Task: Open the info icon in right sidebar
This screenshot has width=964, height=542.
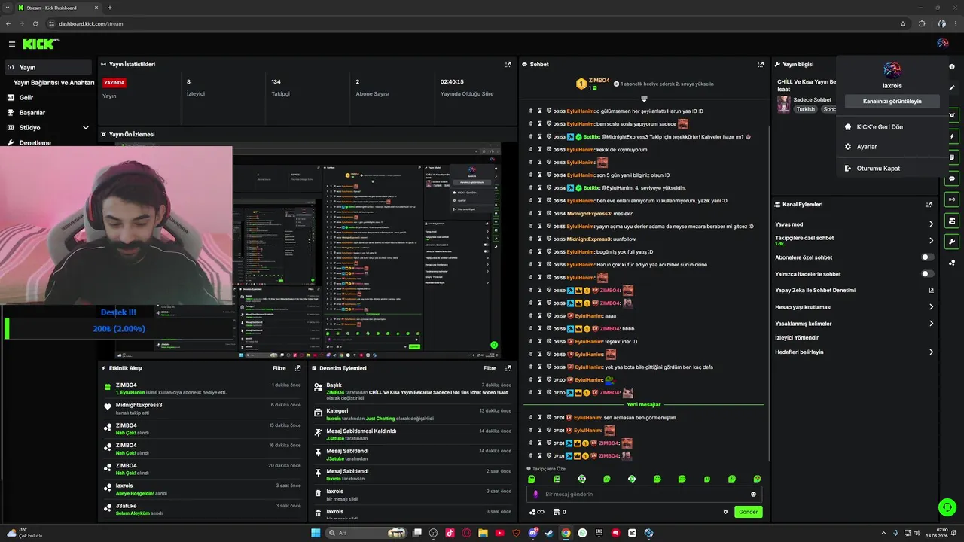Action: 952,67
